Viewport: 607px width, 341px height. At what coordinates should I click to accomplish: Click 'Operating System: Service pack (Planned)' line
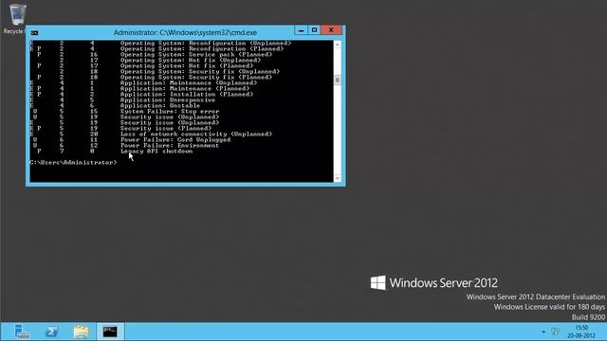tap(196, 55)
